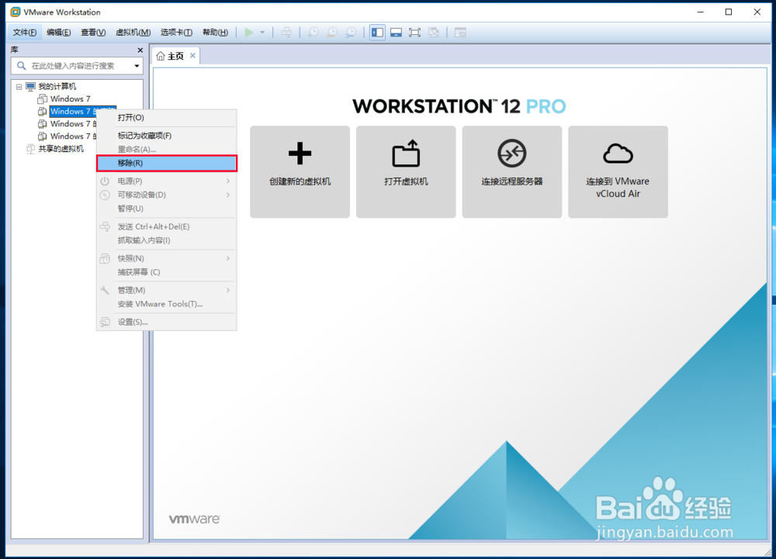Screen dimensions: 776x559
Task: Choose 移除(R) in the context menu
Action: [166, 163]
